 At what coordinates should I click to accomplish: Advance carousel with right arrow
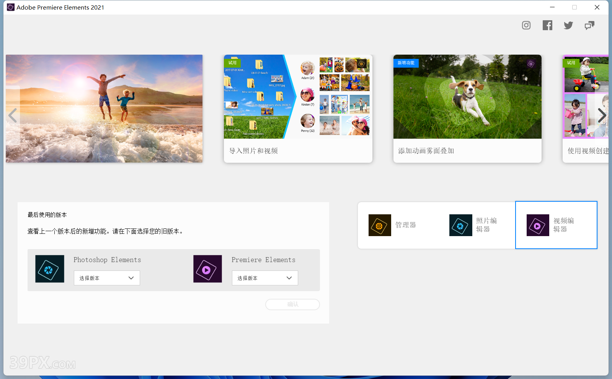click(x=602, y=115)
